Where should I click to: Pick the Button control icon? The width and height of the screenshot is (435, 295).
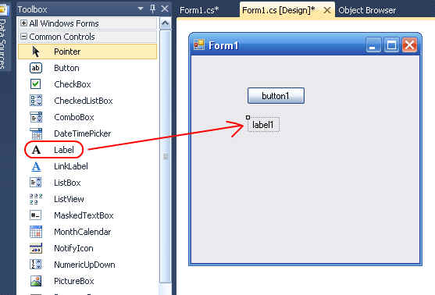click(36, 68)
